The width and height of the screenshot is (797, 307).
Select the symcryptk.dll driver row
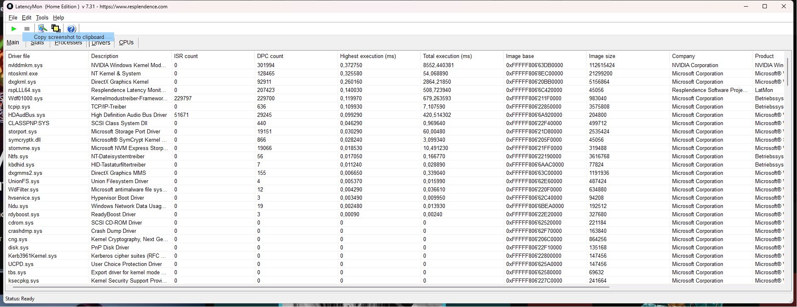point(395,140)
